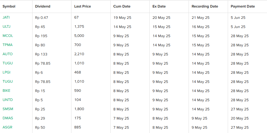Open the ASGR stock link
The height and width of the screenshot is (133, 267).
click(x=8, y=127)
